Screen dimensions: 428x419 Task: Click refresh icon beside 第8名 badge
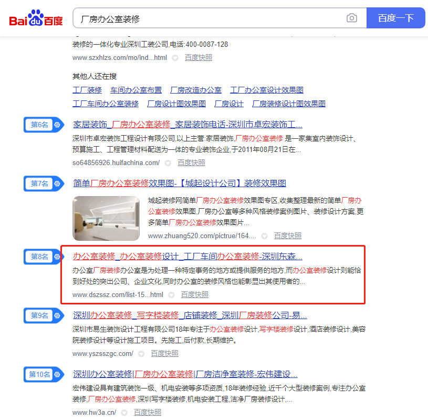(57, 257)
